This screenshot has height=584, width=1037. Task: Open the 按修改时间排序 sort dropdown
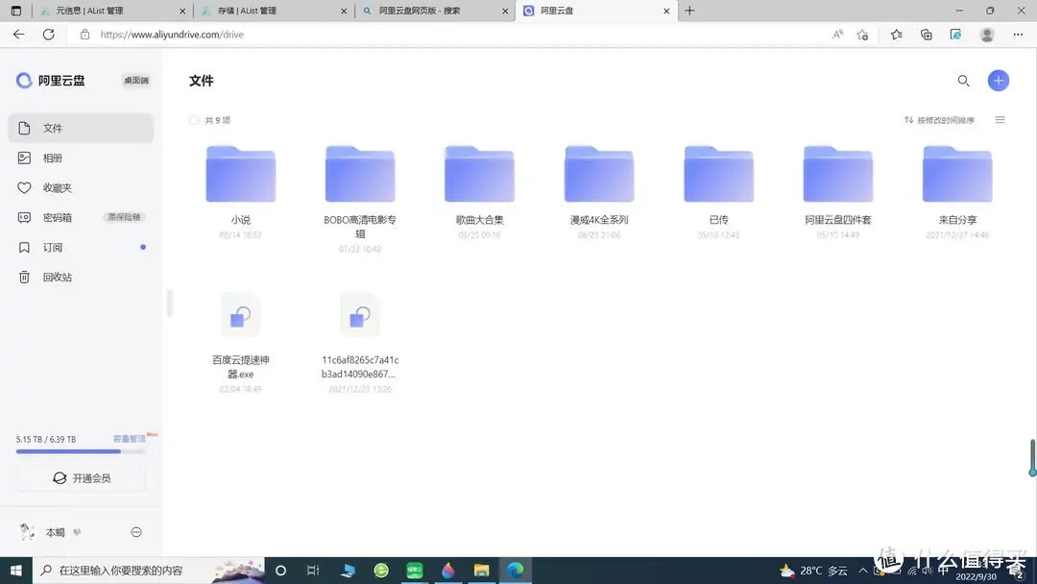click(x=946, y=119)
